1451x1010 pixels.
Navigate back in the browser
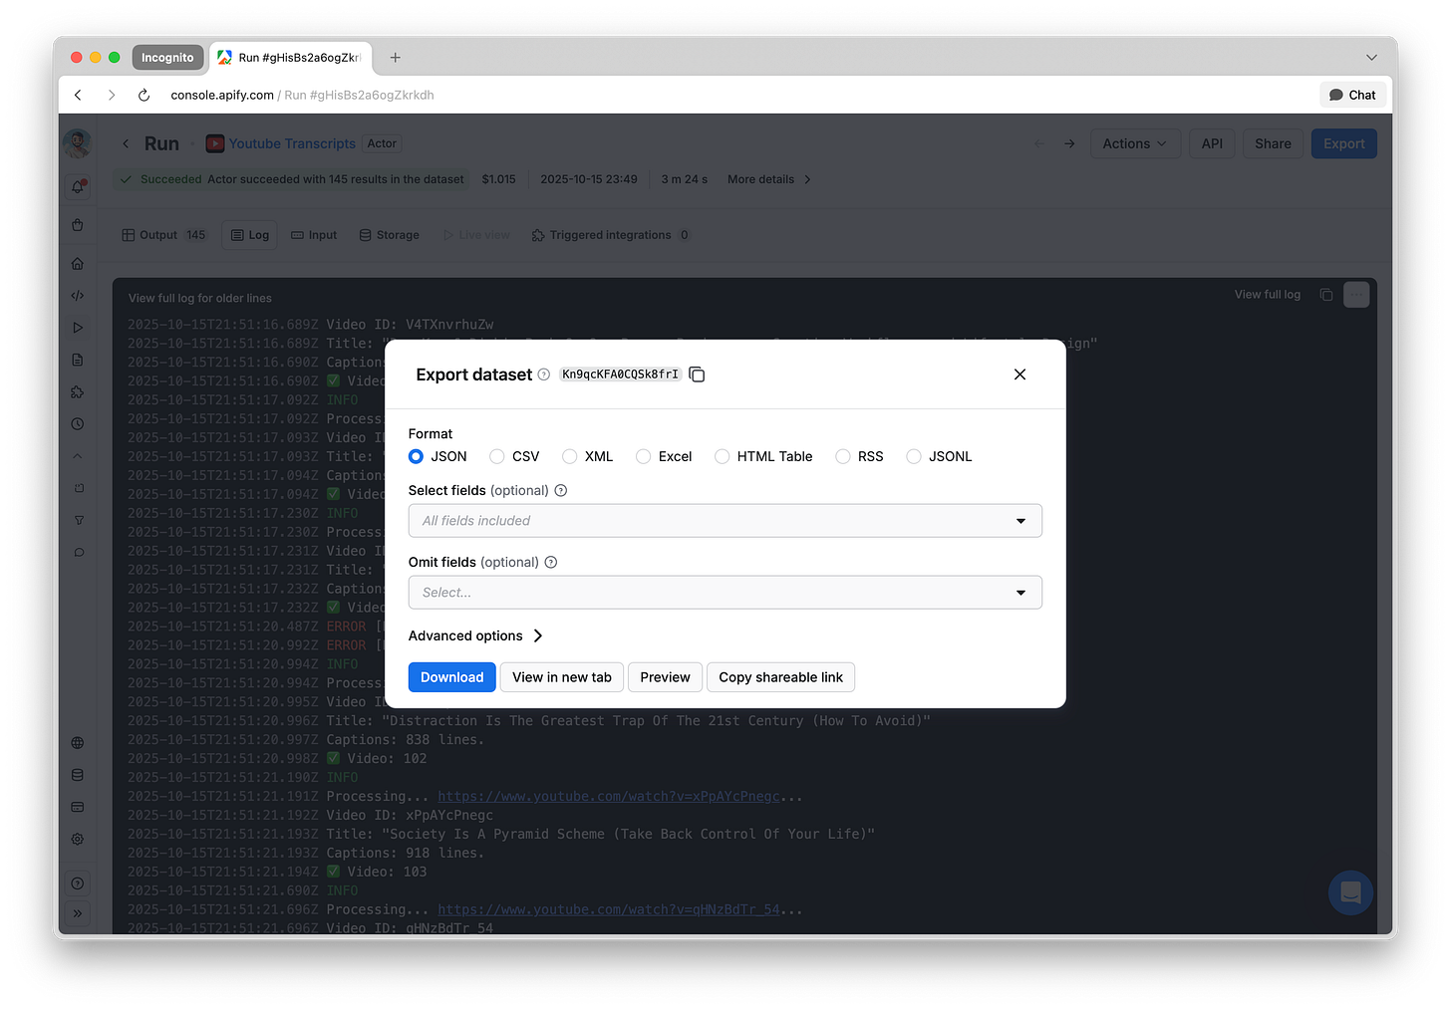[78, 95]
